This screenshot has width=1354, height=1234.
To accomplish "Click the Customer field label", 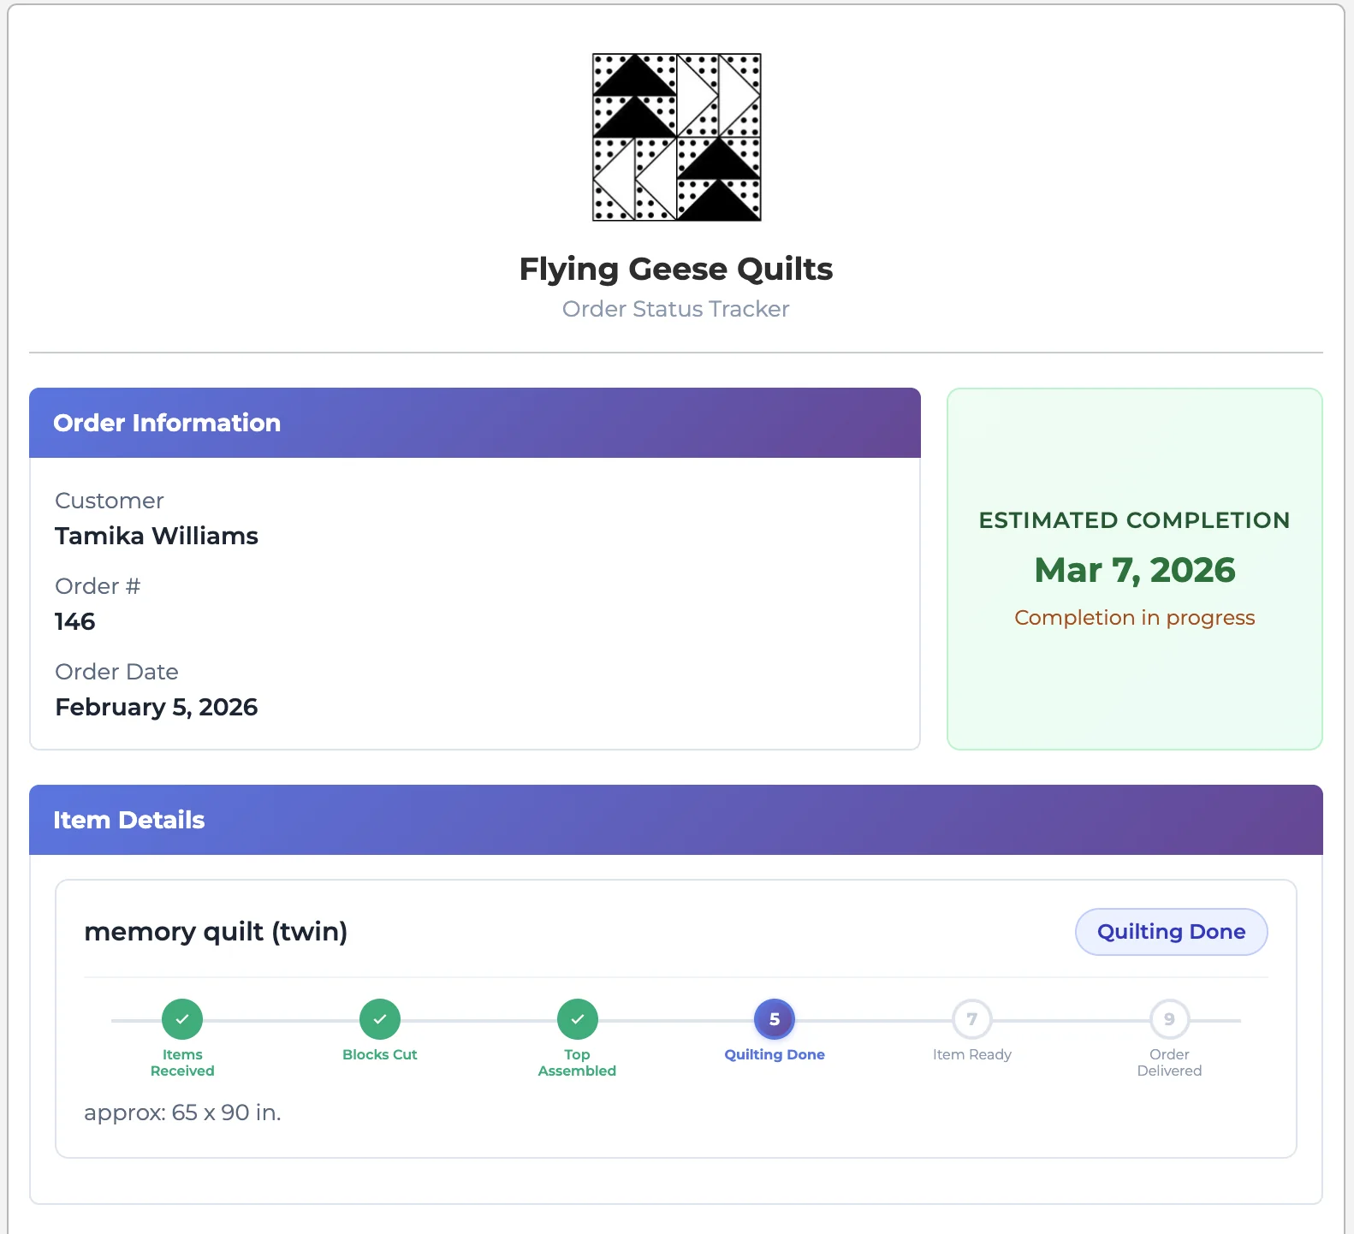I will [110, 501].
